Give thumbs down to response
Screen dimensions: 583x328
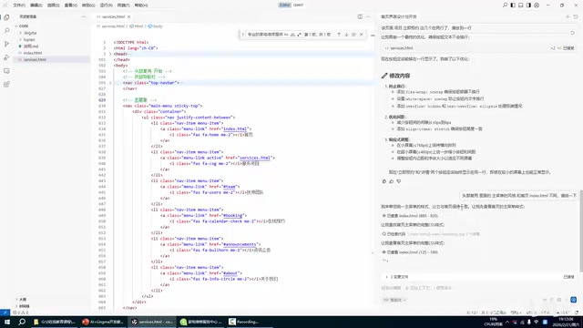click(x=399, y=181)
